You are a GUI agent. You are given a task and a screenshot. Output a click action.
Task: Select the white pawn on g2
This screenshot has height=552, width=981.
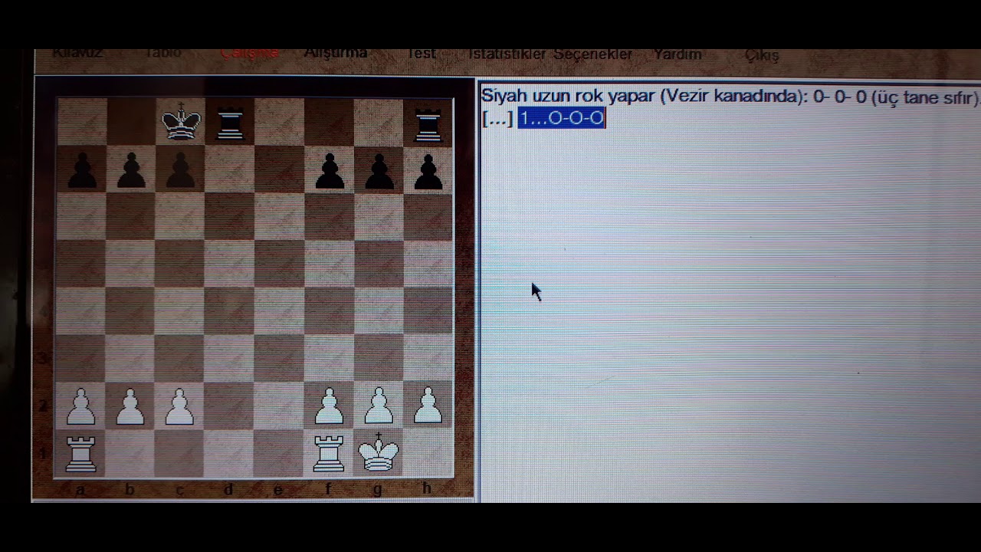[x=379, y=406]
